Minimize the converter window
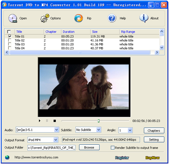 click(151, 5)
